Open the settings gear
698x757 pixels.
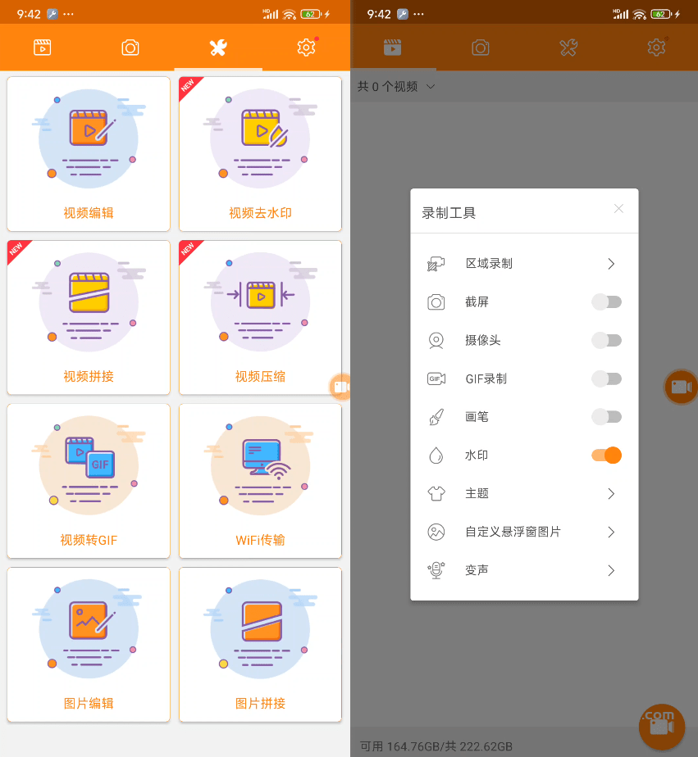tap(305, 47)
